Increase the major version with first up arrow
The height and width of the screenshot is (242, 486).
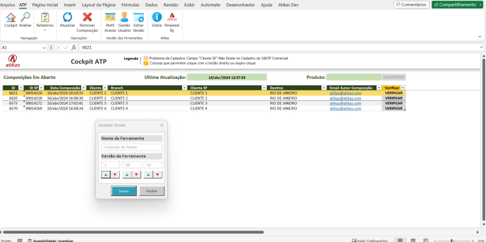(106, 175)
